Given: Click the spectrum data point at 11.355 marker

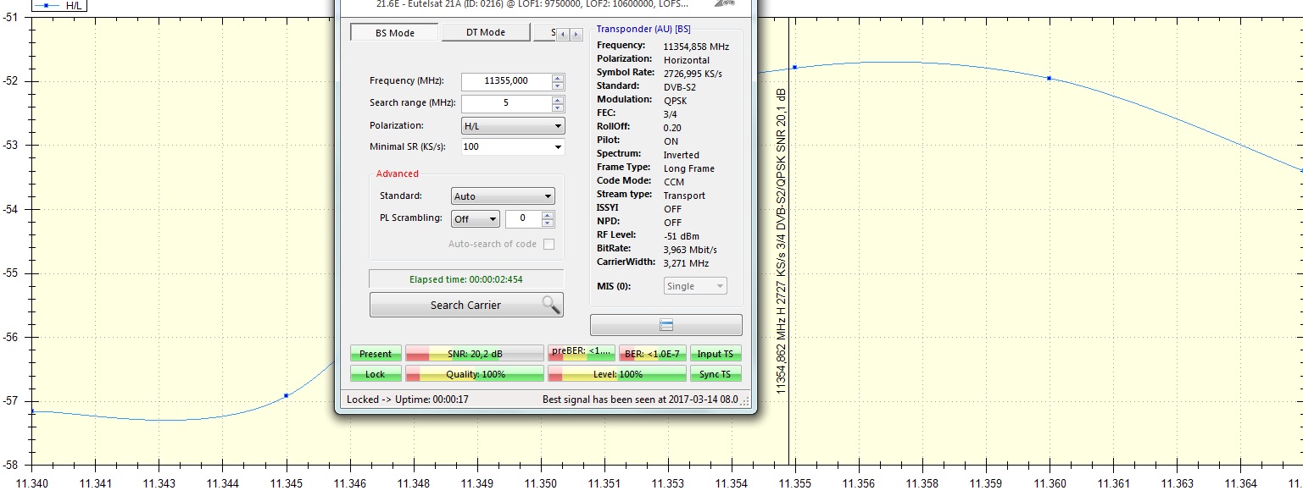Looking at the screenshot, I should click(794, 67).
